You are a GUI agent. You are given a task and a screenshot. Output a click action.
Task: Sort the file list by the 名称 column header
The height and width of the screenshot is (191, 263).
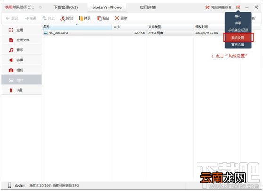(x=77, y=27)
